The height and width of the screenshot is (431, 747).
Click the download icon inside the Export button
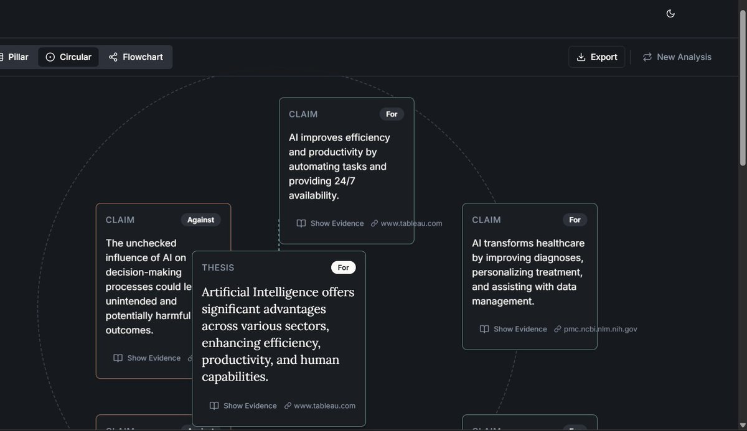581,57
